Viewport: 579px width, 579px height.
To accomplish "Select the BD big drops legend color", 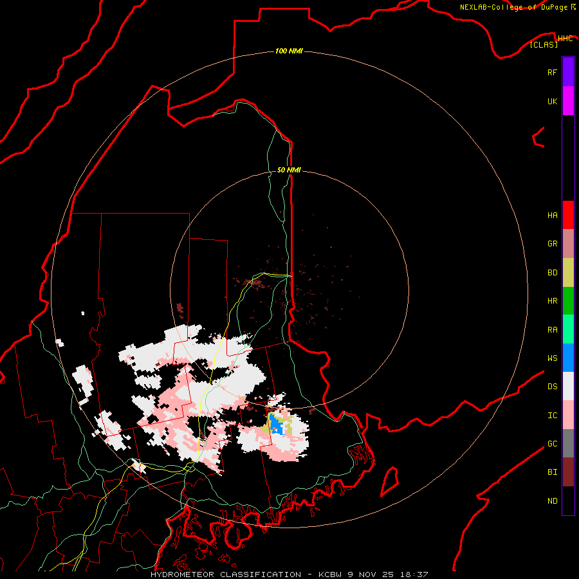I will 568,273.
